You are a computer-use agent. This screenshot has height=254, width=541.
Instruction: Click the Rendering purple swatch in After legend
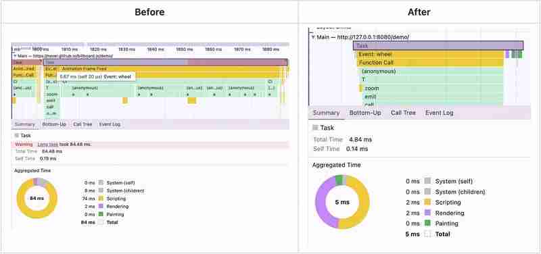[x=427, y=213]
